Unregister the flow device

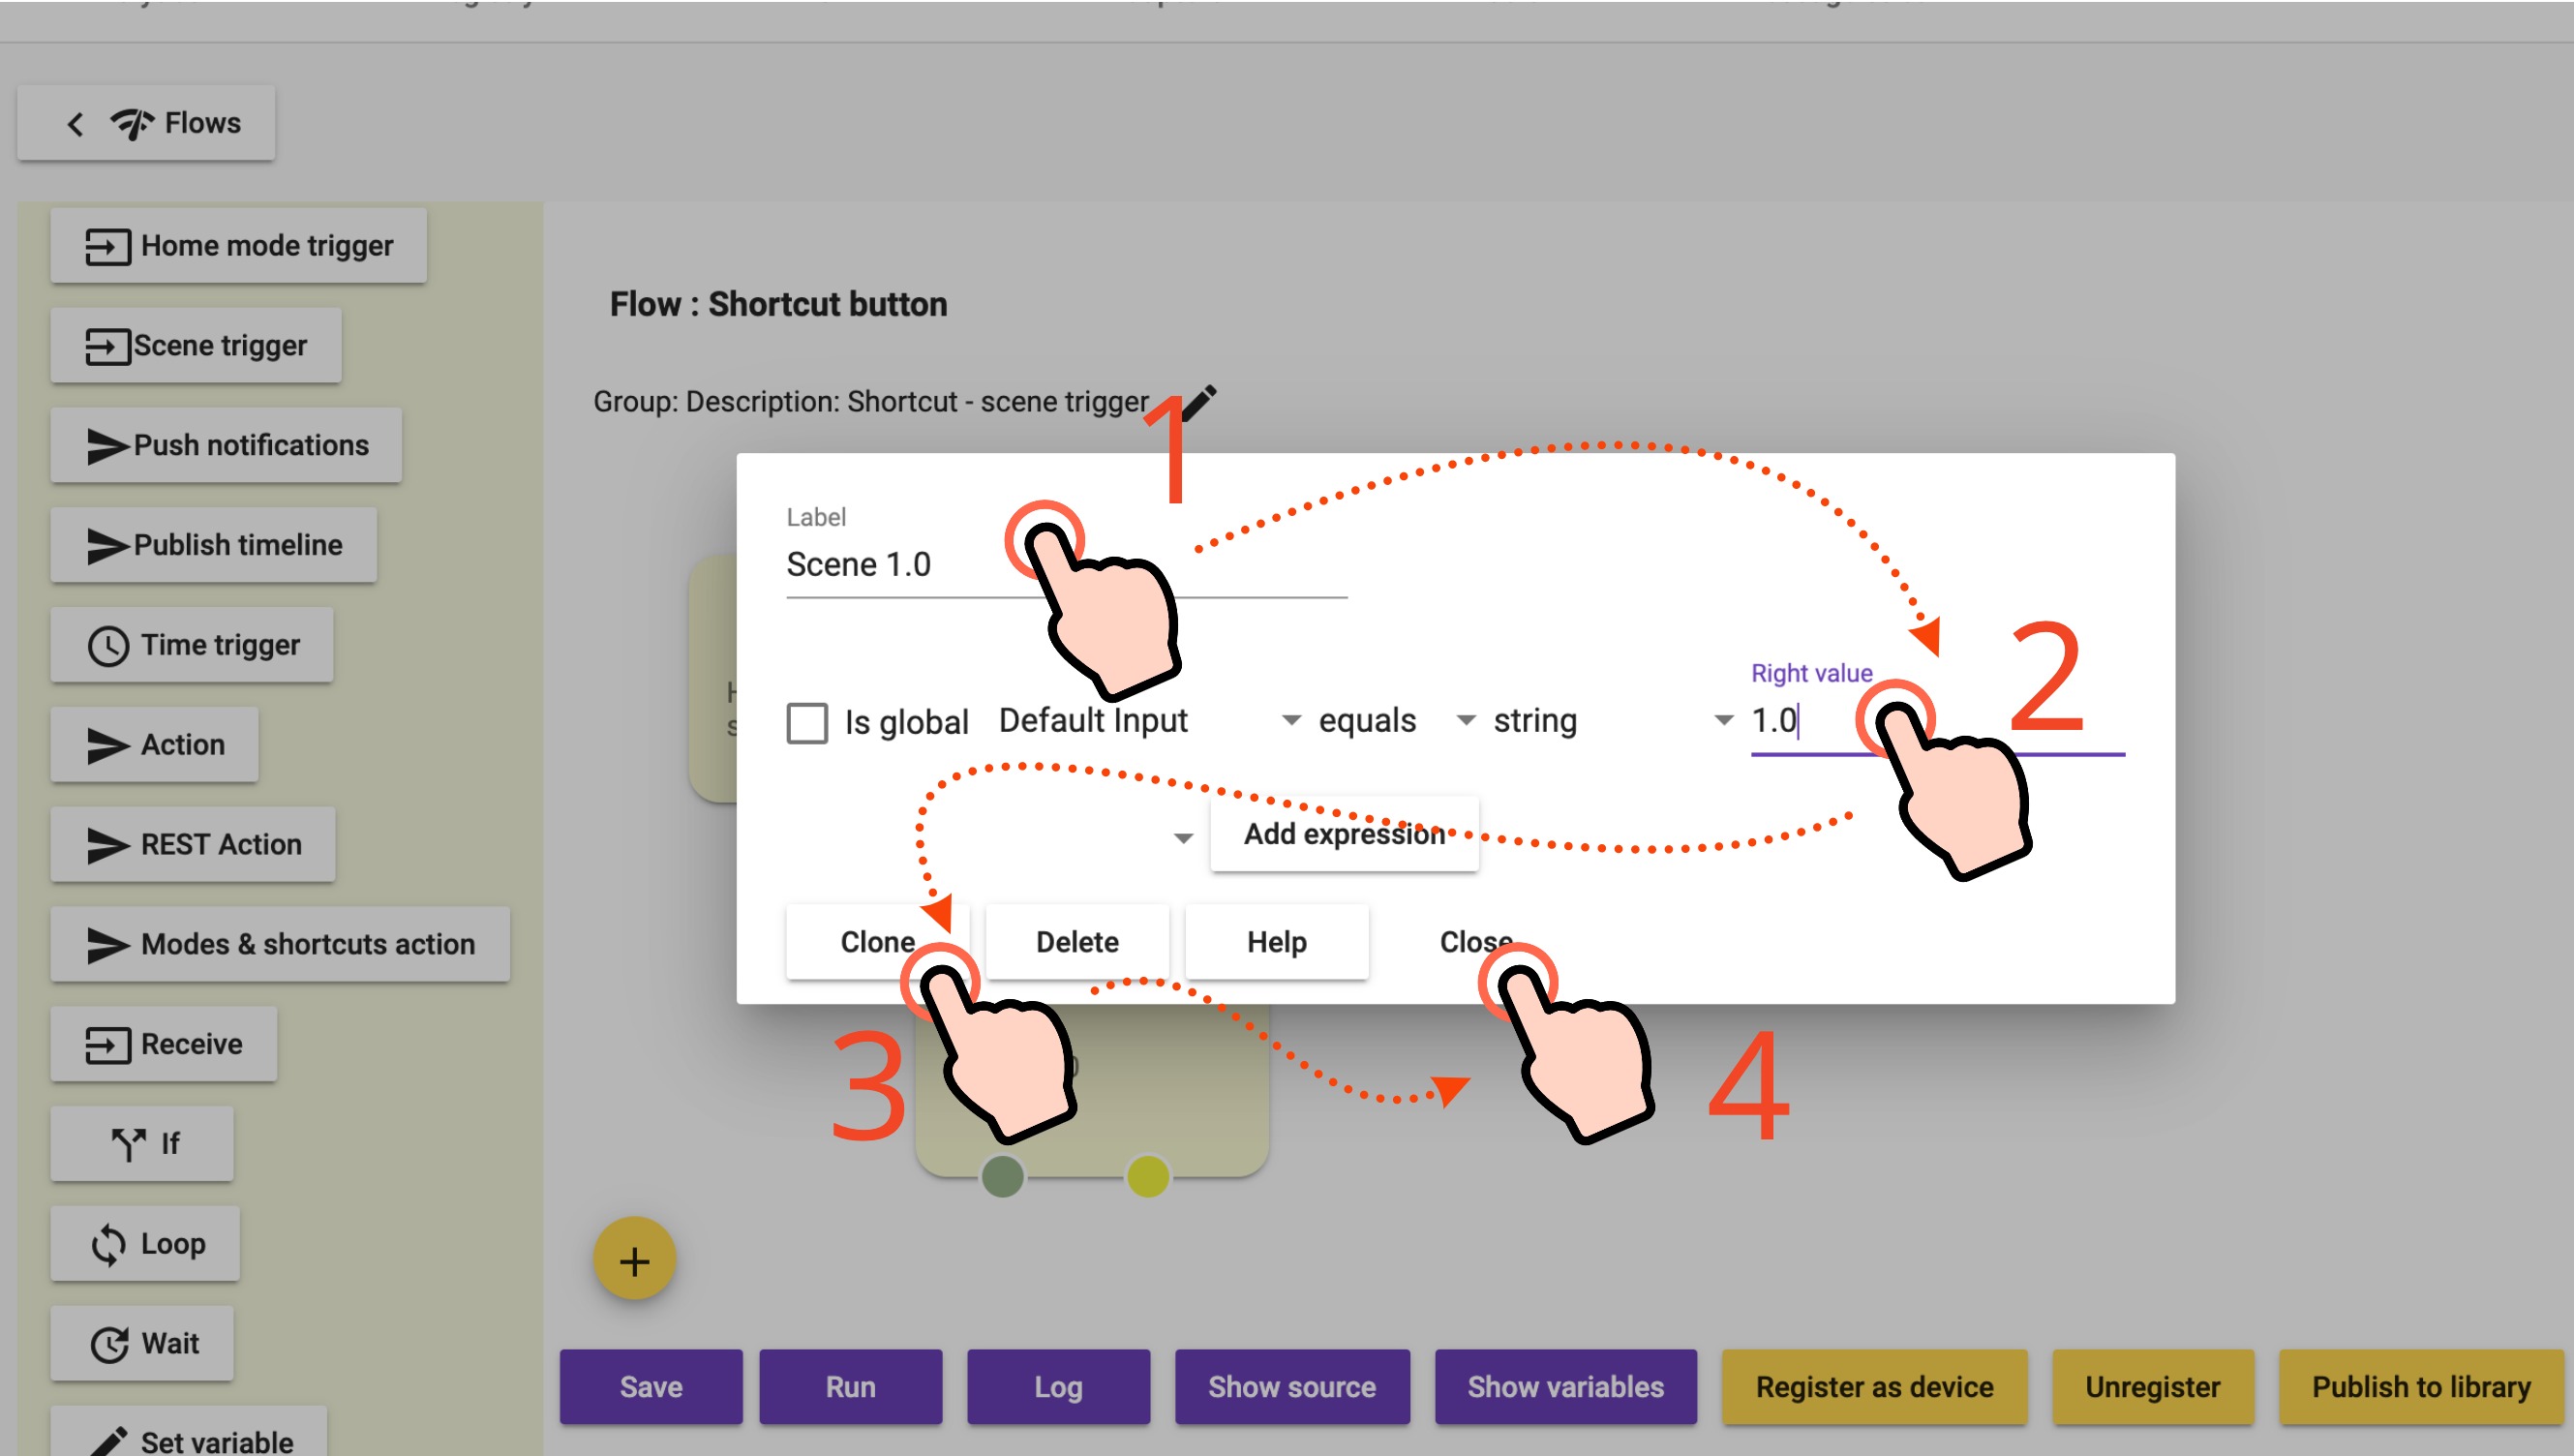2153,1388
